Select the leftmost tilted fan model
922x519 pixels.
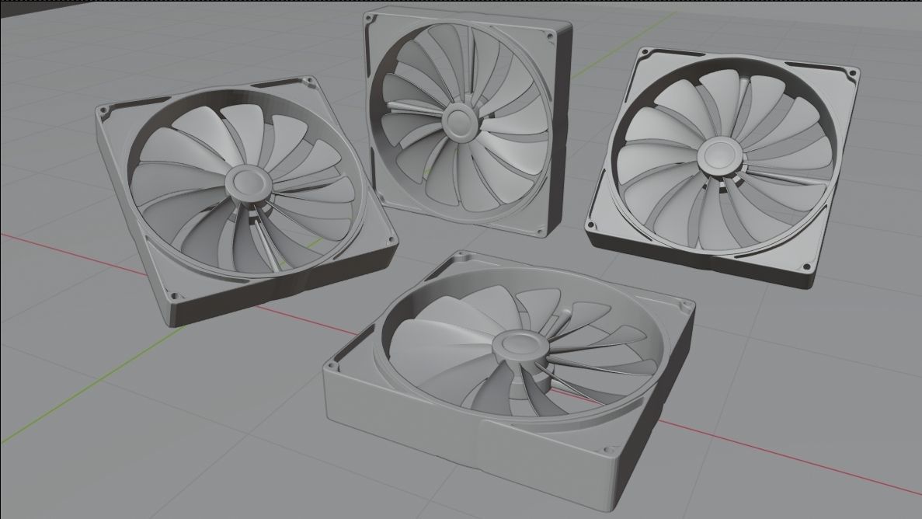[x=245, y=200]
